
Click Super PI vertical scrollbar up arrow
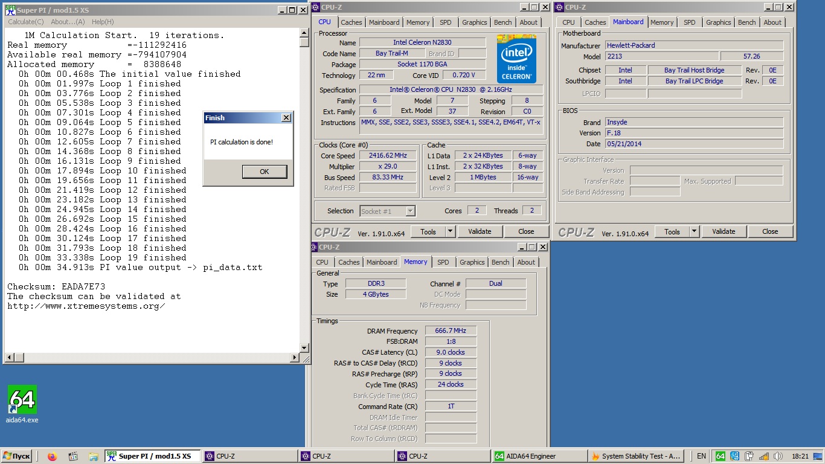(x=304, y=33)
